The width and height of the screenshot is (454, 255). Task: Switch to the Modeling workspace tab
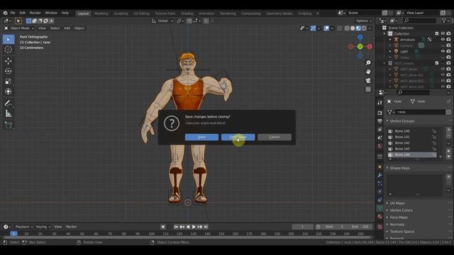coord(101,13)
